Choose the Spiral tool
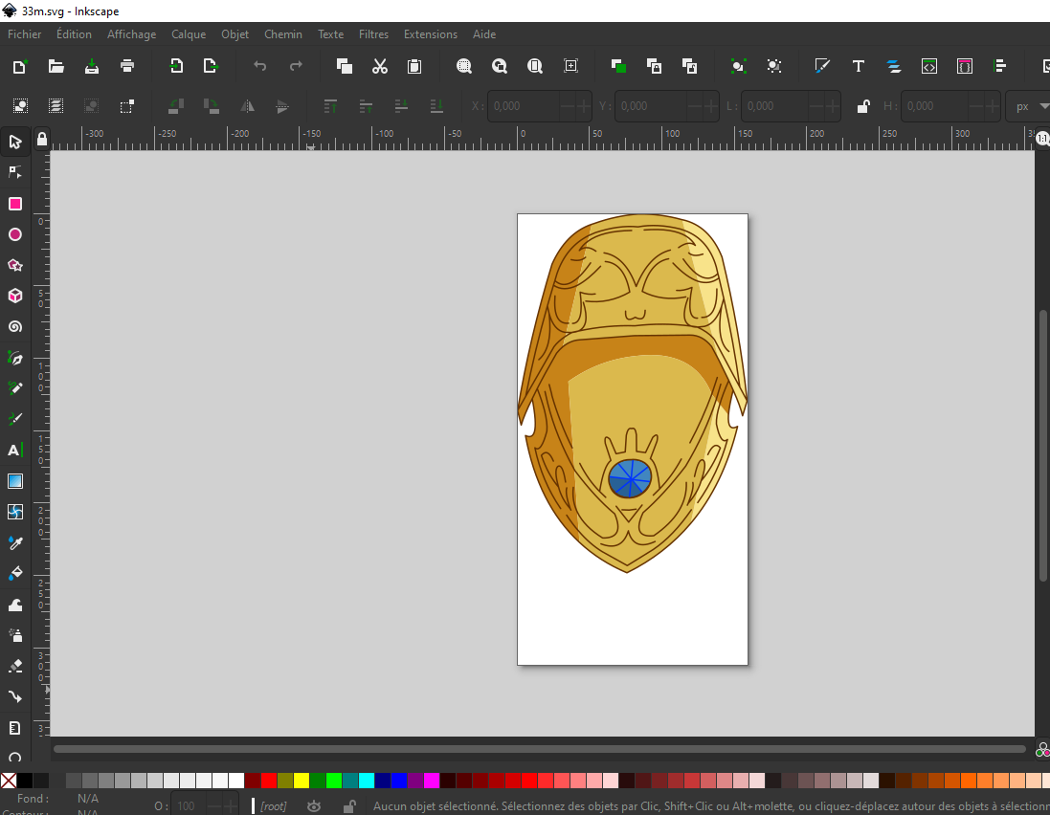This screenshot has width=1050, height=815. pyautogui.click(x=15, y=327)
